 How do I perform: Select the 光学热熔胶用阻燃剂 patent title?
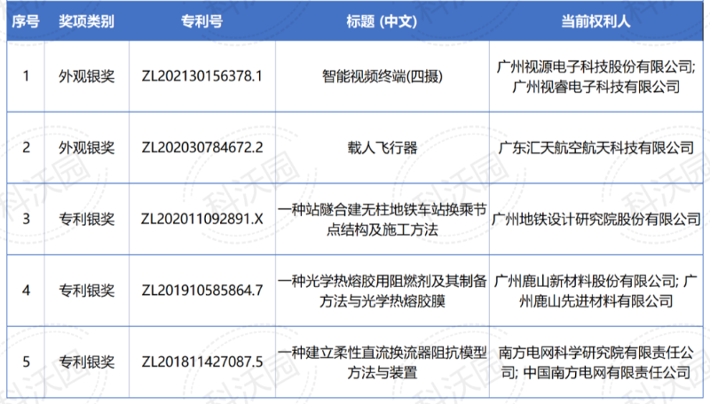(x=382, y=291)
